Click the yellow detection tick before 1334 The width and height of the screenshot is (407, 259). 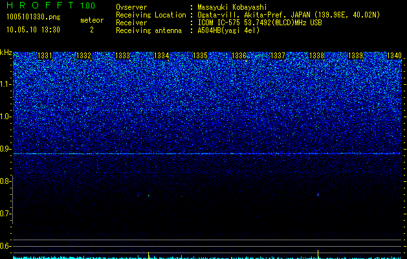click(x=148, y=254)
